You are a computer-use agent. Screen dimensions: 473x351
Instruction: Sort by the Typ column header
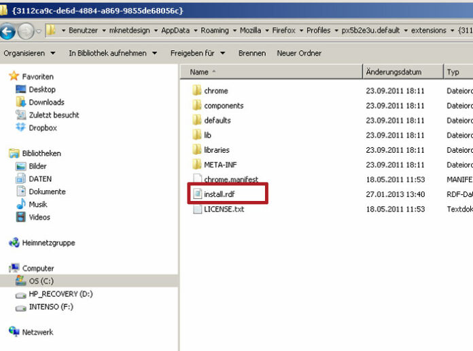coord(459,72)
